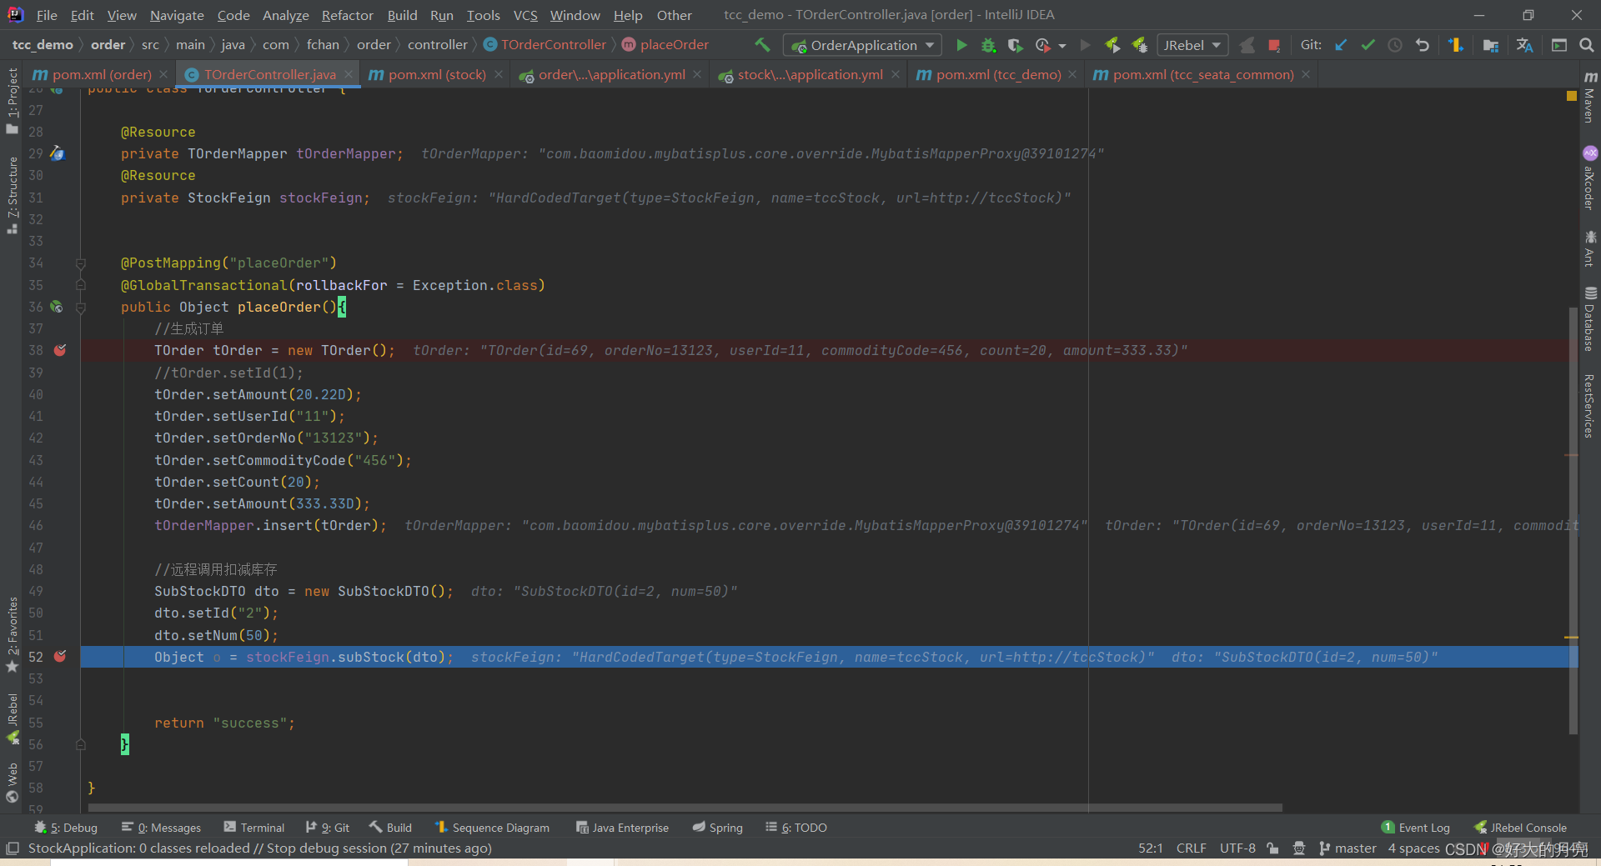
Task: Click the Run with Profiler icon
Action: [1042, 45]
